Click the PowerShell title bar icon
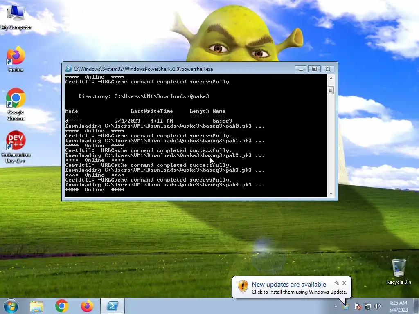 pos(69,69)
